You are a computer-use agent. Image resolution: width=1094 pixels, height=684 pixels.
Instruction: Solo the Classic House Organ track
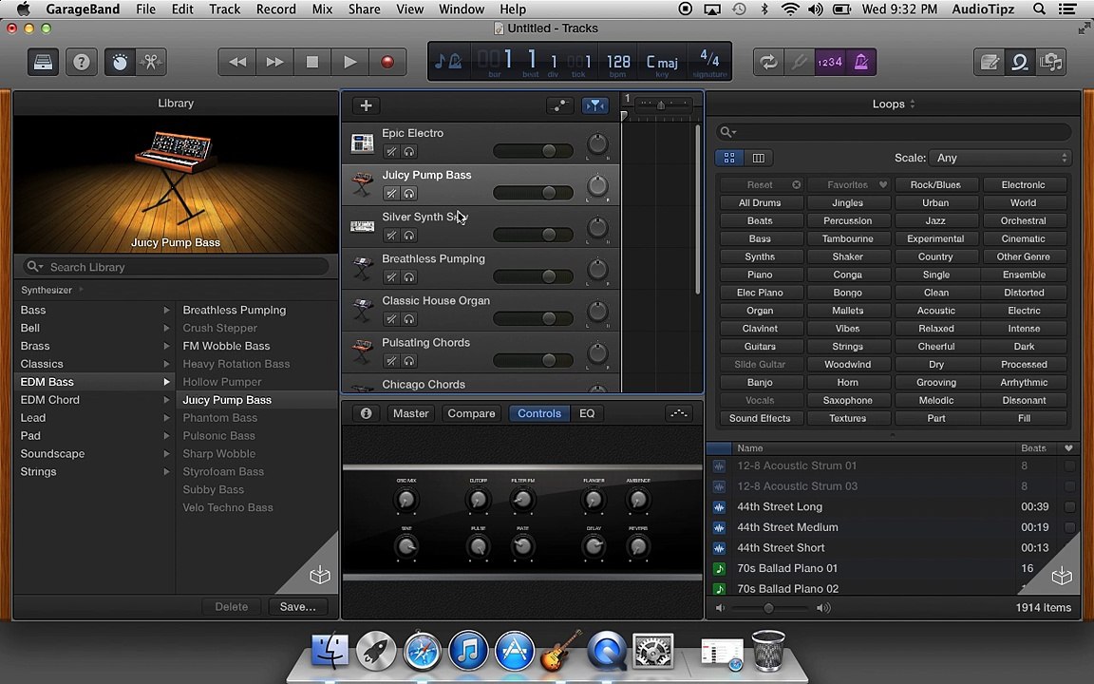coord(409,319)
